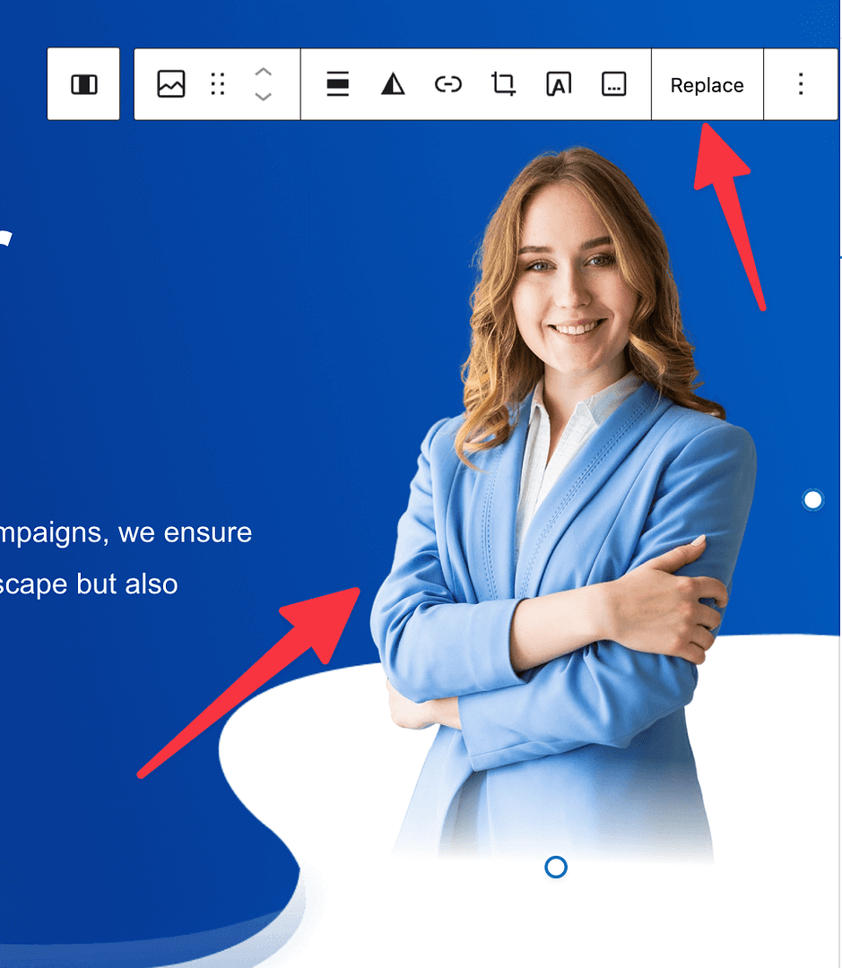
Task: Select the parent Columns block button
Action: pos(83,84)
